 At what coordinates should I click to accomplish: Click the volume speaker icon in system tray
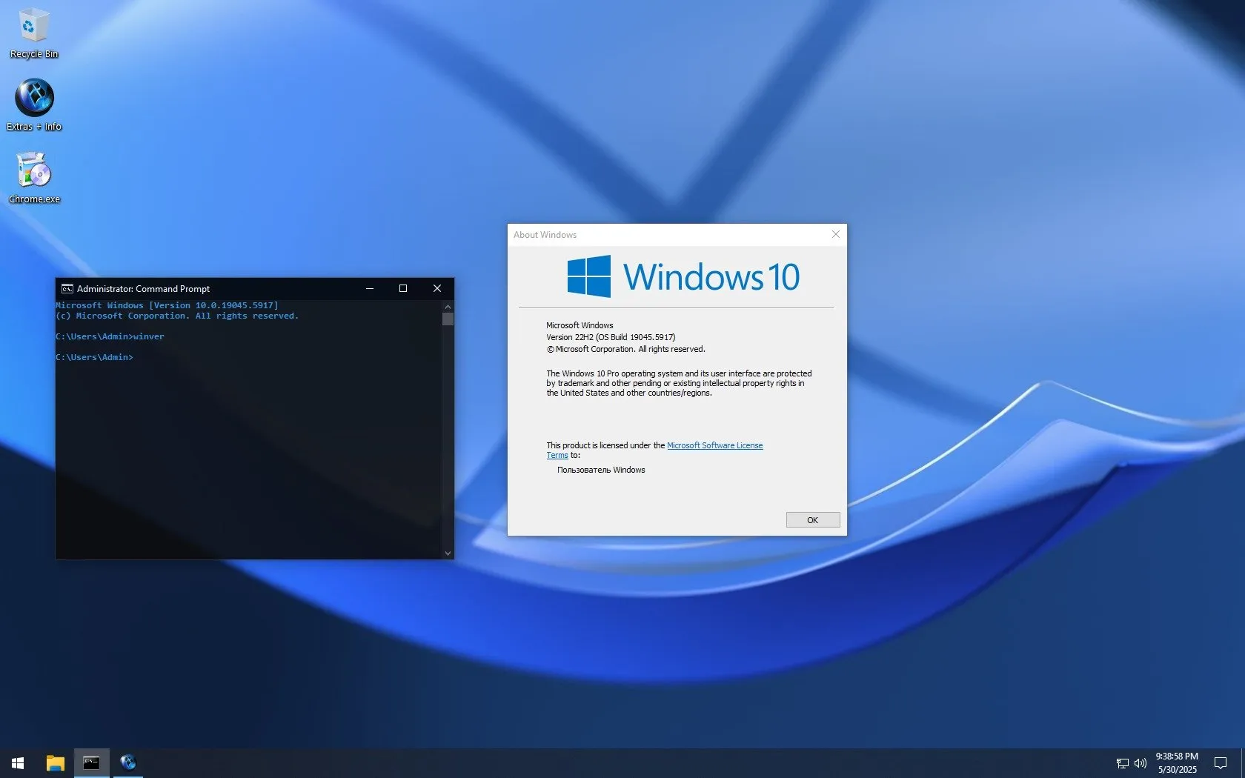[1141, 763]
